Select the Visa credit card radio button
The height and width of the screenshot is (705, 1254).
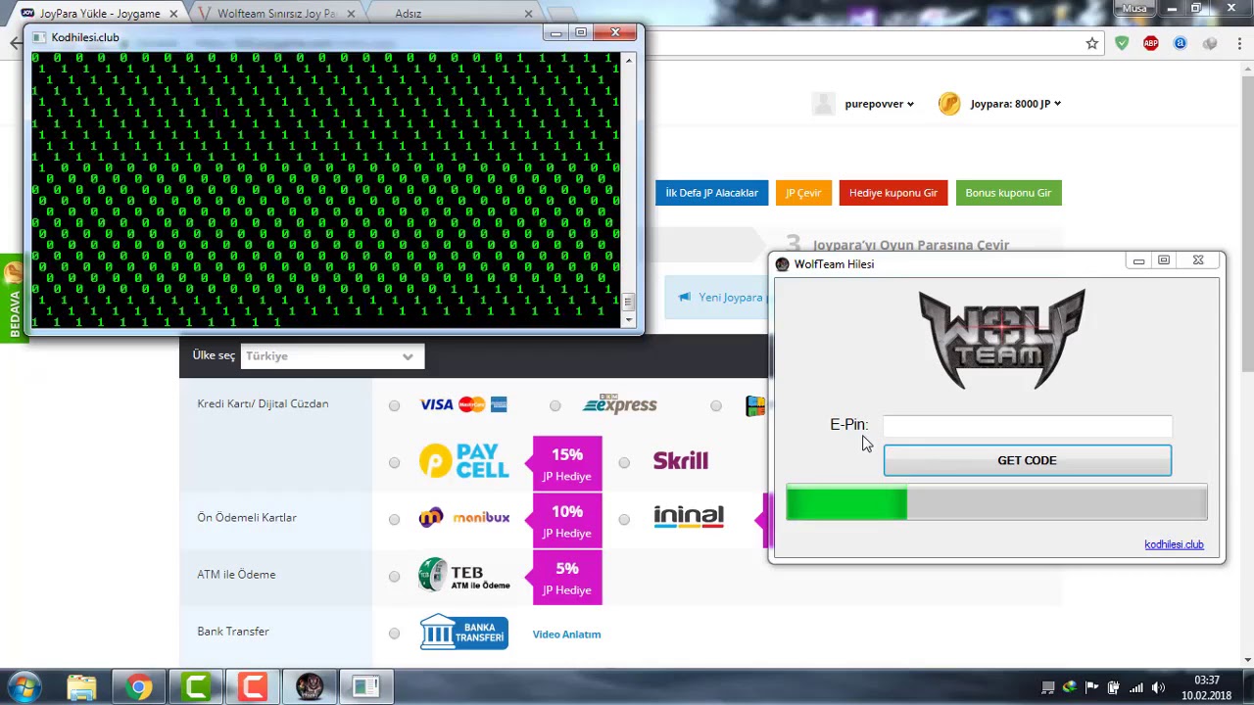[x=394, y=405]
